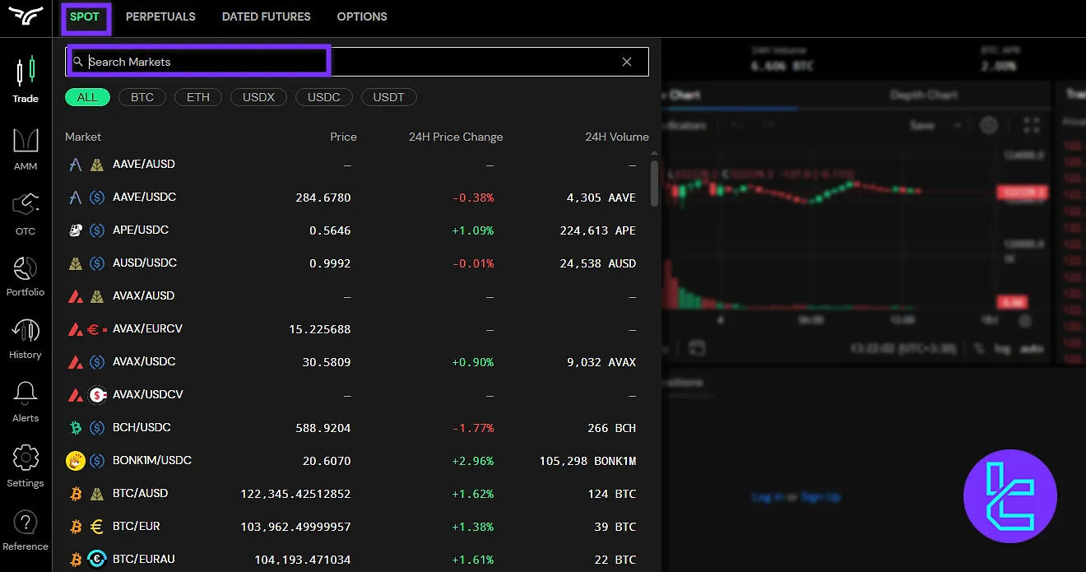Image resolution: width=1086 pixels, height=572 pixels.
Task: Open the Portfolio section
Action: tap(25, 274)
